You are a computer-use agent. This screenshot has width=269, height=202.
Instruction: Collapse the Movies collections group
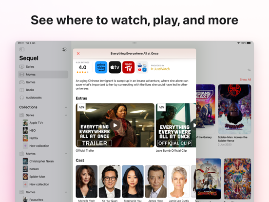tap(66, 154)
